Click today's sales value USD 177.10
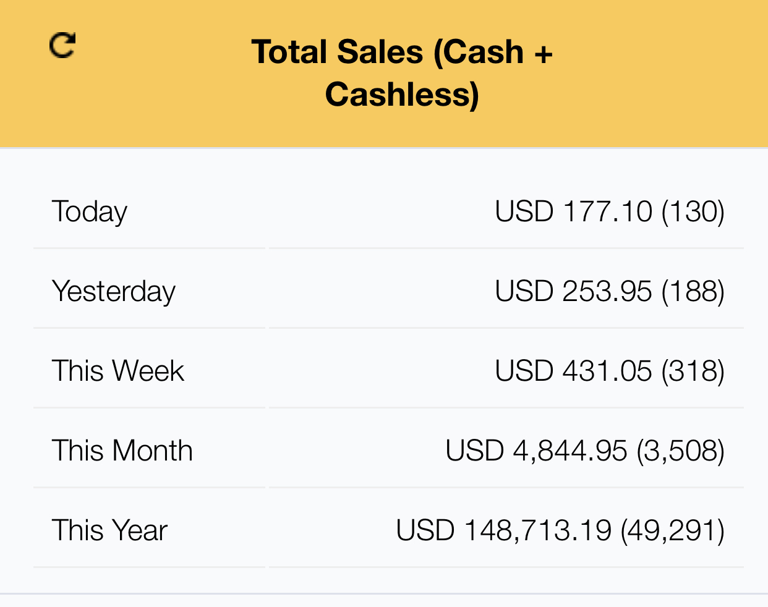 pos(573,211)
